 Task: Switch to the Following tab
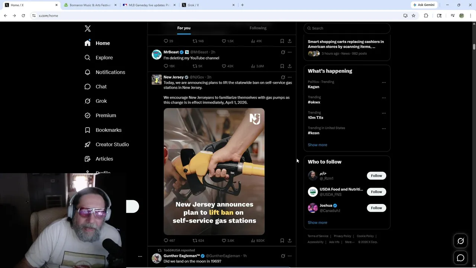coord(258,28)
